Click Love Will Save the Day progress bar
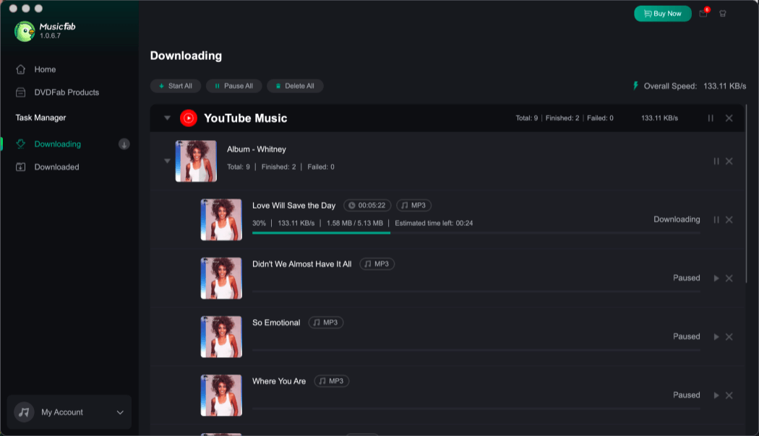 [x=476, y=233]
